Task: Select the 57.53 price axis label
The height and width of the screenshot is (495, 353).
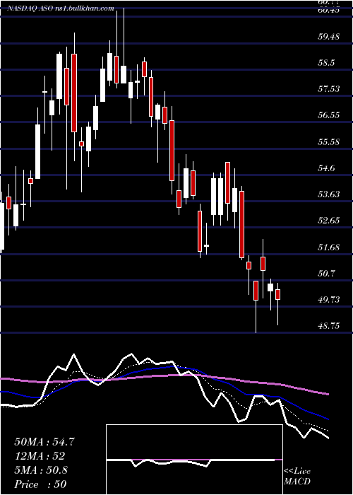Action: click(x=329, y=88)
